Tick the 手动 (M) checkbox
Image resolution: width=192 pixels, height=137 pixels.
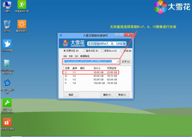pyautogui.click(x=126, y=51)
